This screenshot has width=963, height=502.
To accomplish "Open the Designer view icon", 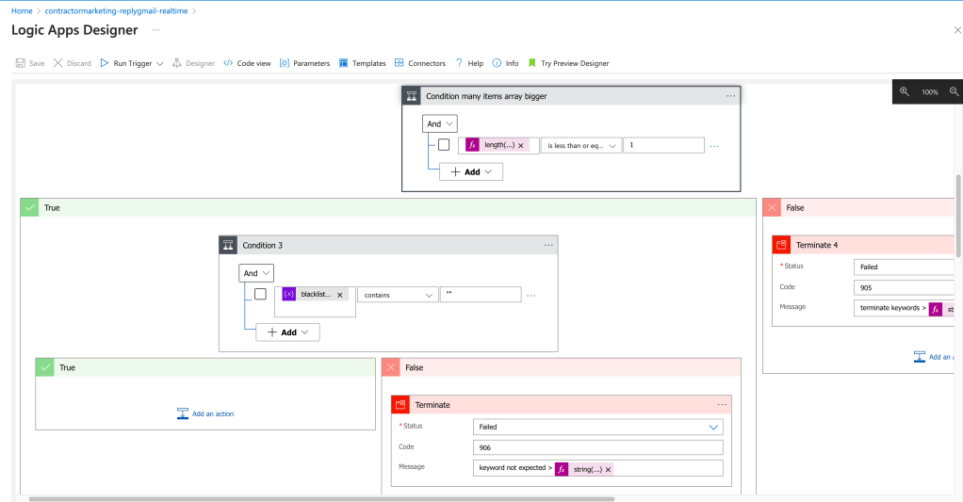I will (x=177, y=63).
